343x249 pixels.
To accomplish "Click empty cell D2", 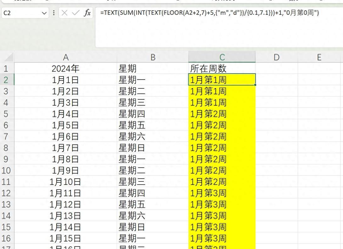I will (x=277, y=80).
